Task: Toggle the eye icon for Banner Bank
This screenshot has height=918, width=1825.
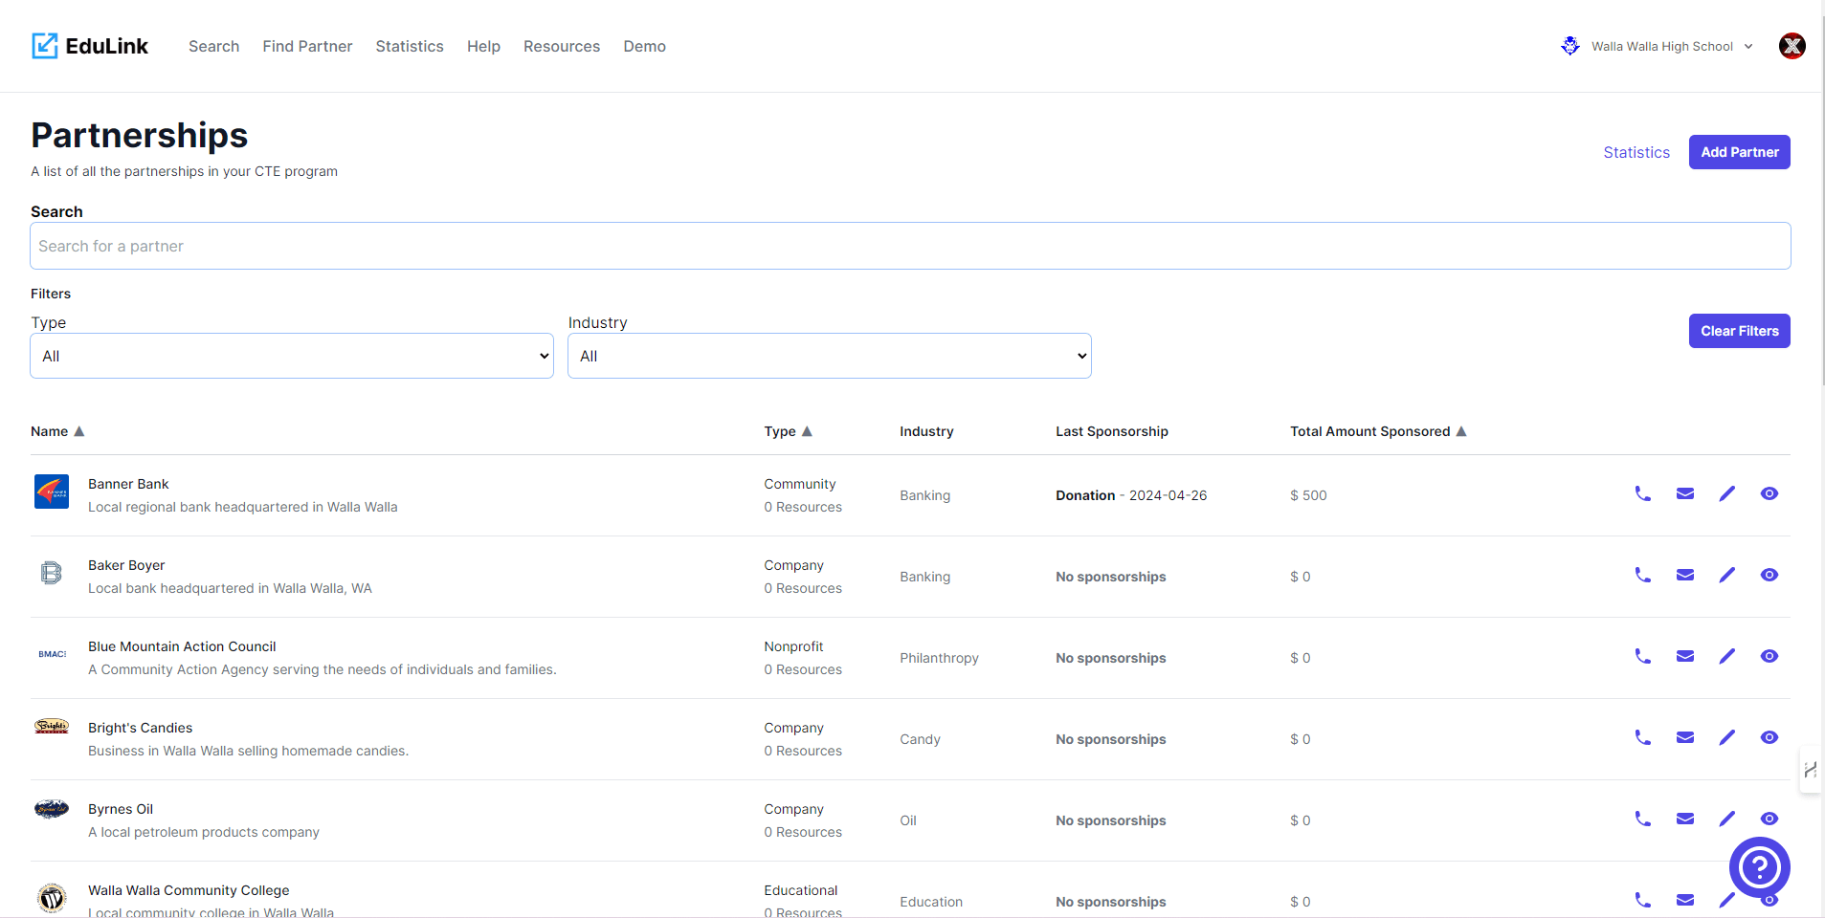Action: pos(1769,494)
